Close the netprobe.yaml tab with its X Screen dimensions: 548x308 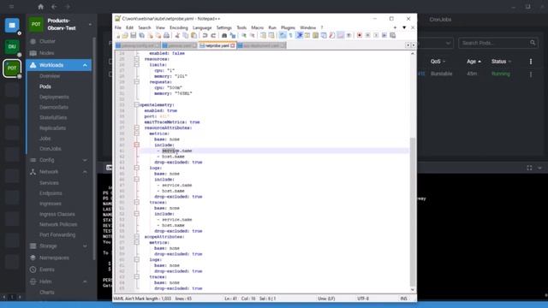(233, 45)
